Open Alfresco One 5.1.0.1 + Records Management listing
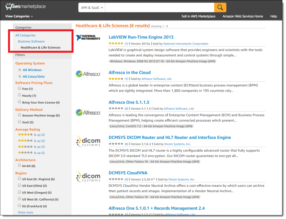The height and width of the screenshot is (219, 286). (156, 208)
